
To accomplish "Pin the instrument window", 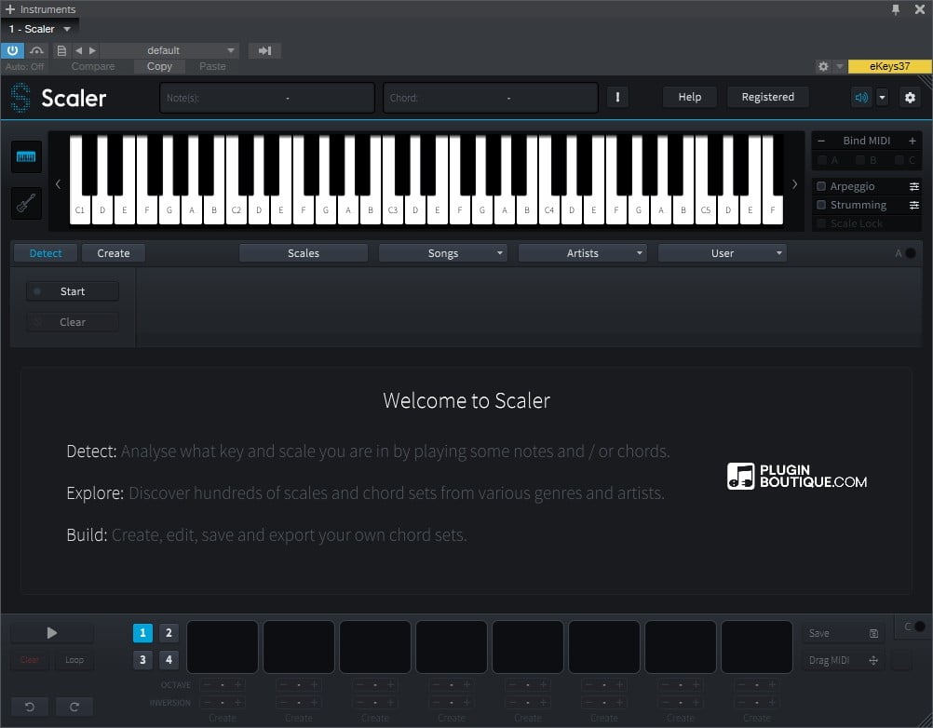I will [896, 9].
